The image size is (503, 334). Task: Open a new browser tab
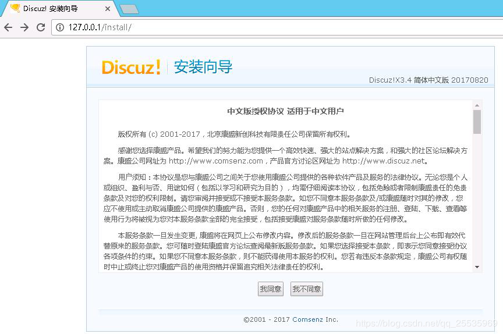[x=129, y=9]
